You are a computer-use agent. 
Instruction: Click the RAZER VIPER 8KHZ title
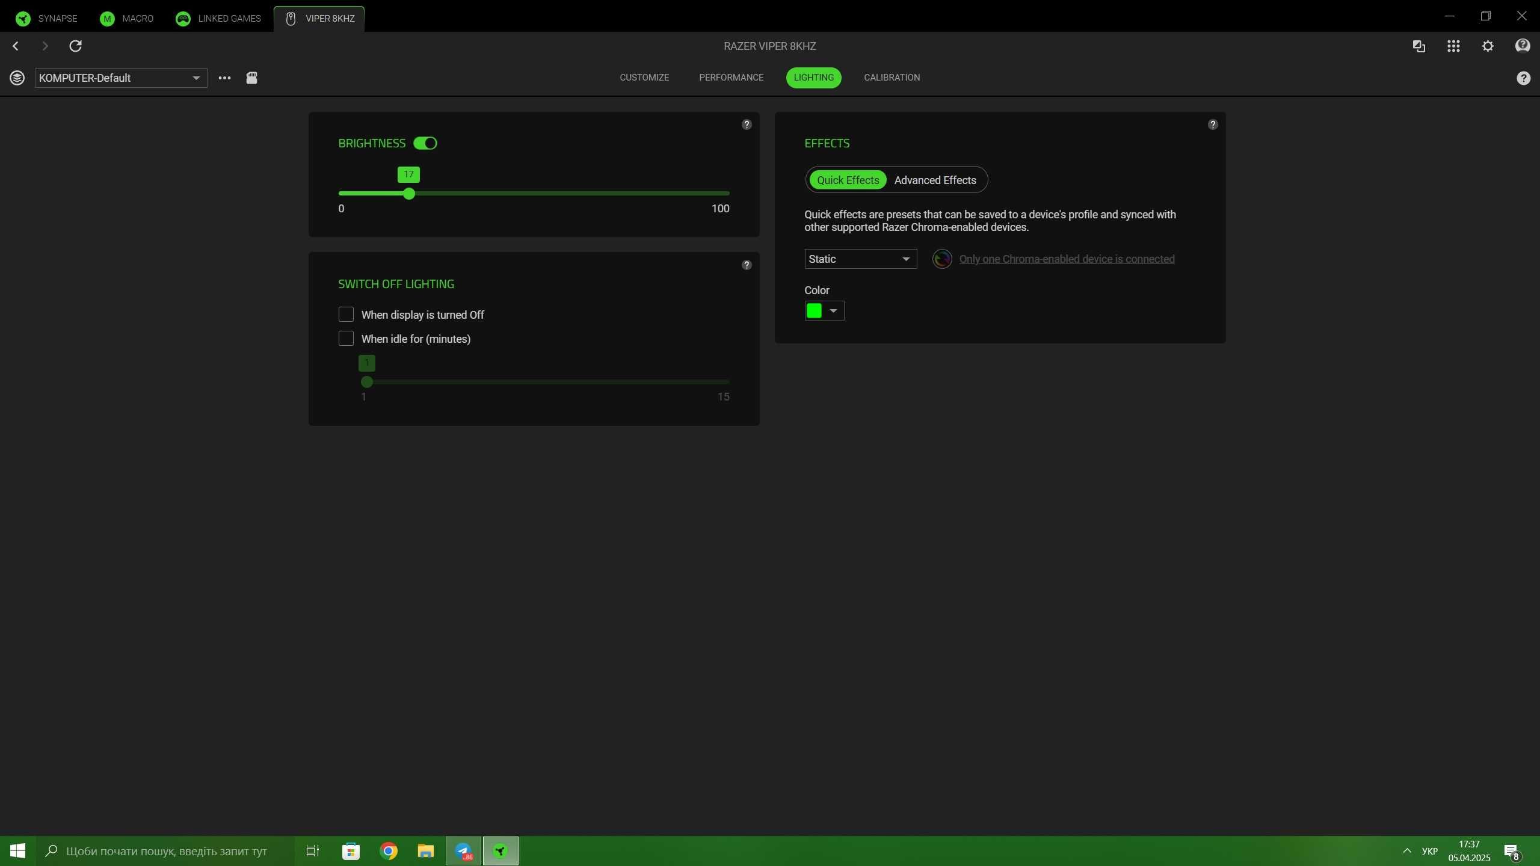769,46
